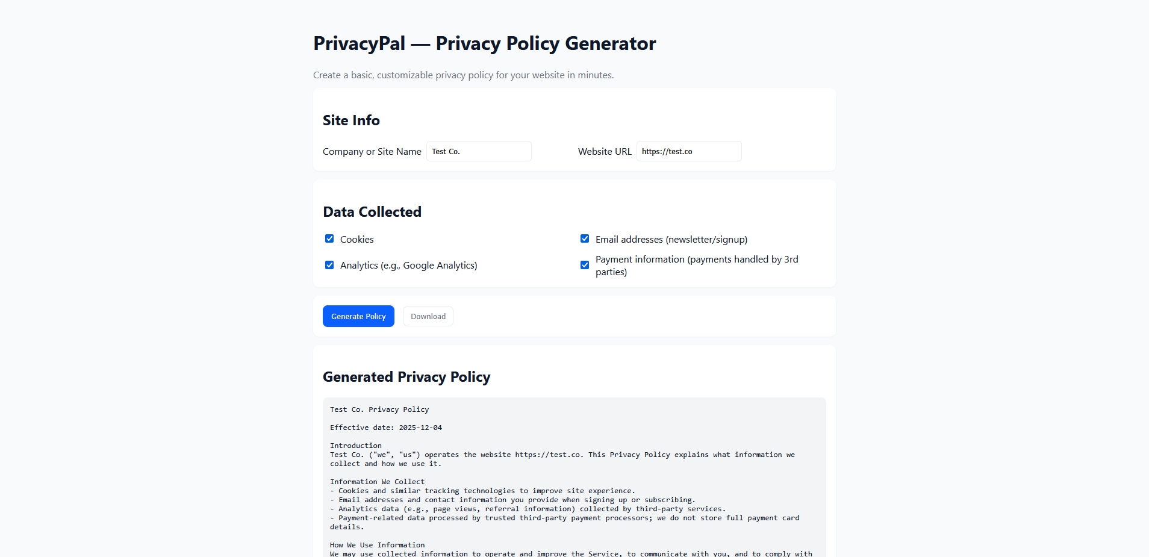
Task: Click the Company or Site Name label
Action: pyautogui.click(x=372, y=152)
